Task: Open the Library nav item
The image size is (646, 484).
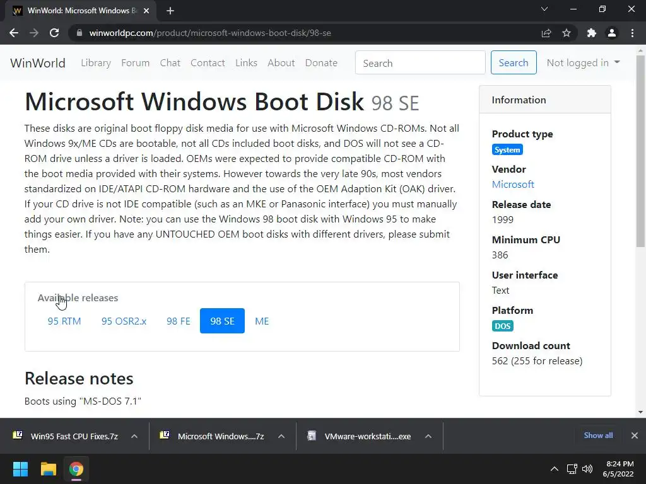Action: point(96,63)
